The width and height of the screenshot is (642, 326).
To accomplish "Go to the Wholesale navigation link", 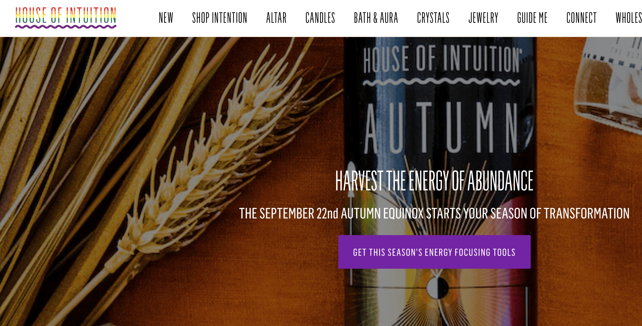I will click(x=629, y=18).
